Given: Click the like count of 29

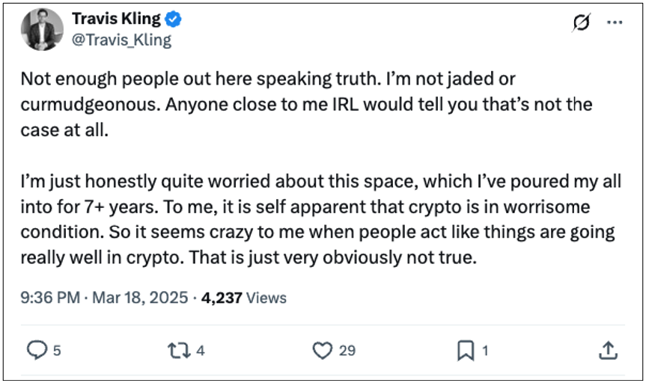Looking at the screenshot, I should click(347, 350).
